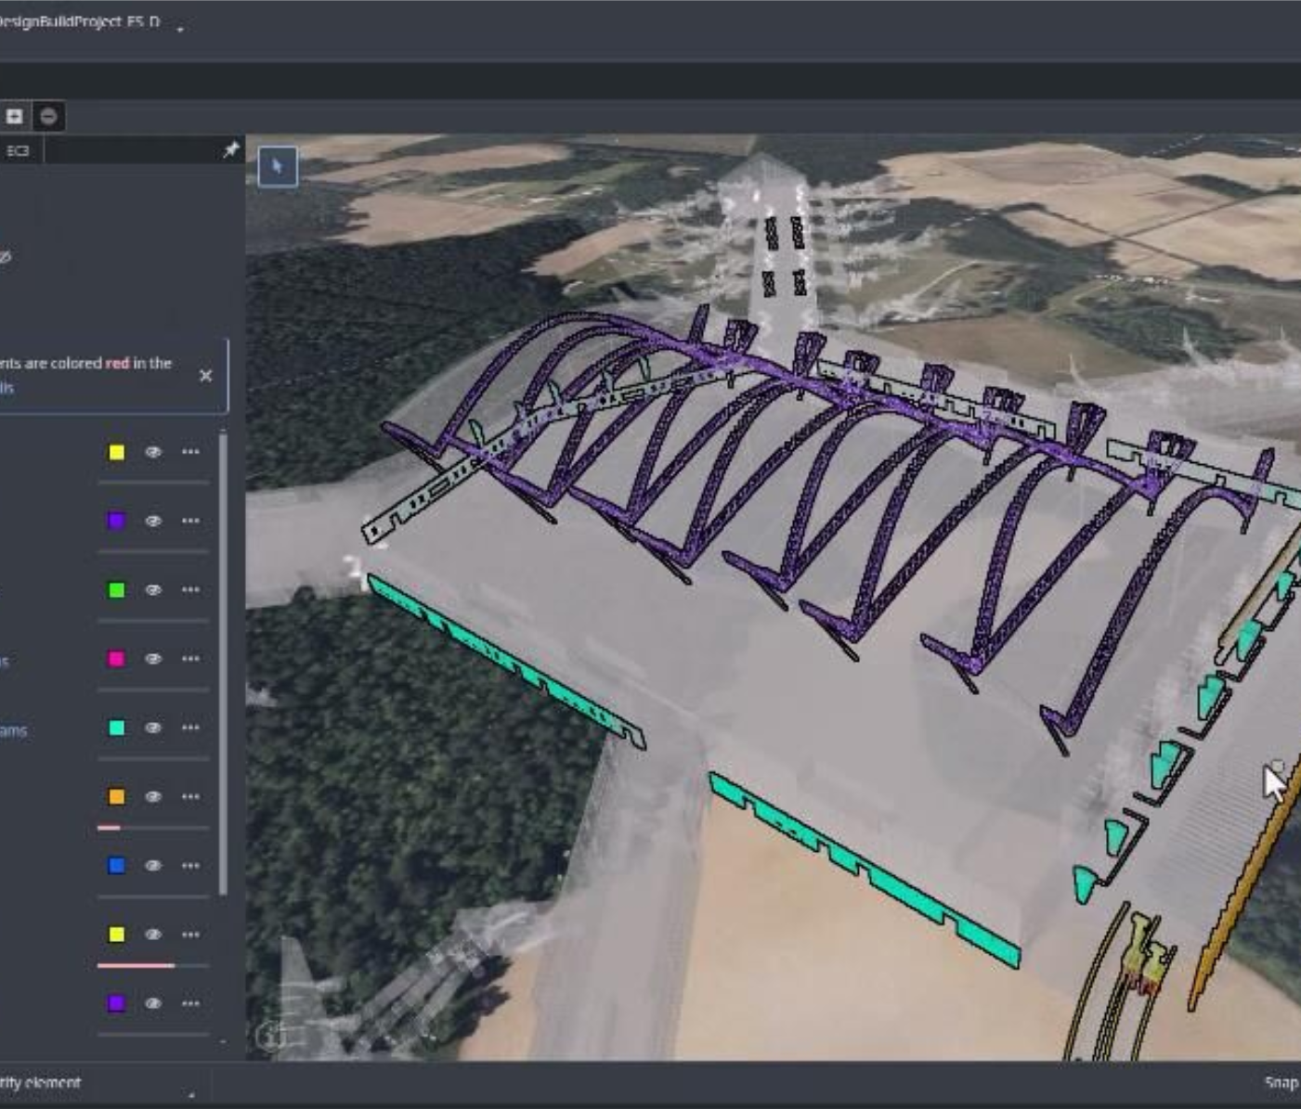Click the side panel vertical scrollbar
Viewport: 1301px width, 1109px height.
pyautogui.click(x=223, y=664)
